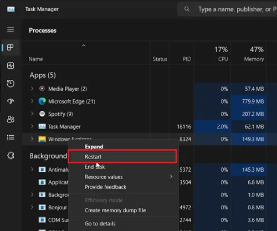Sort by the Status column header

pos(160,59)
